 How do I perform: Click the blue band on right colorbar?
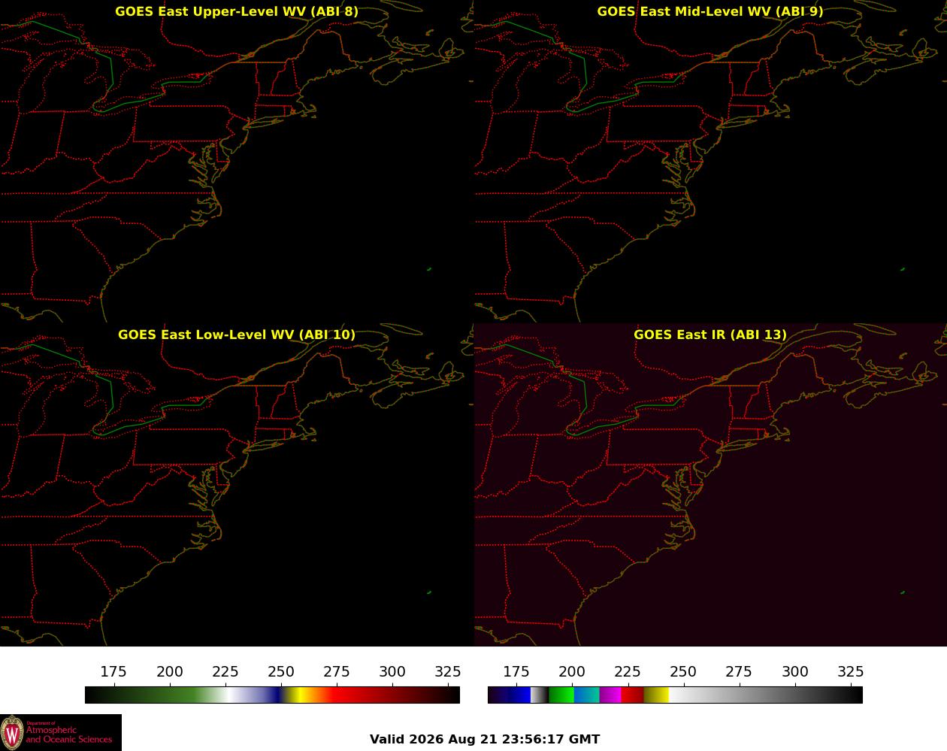point(519,695)
